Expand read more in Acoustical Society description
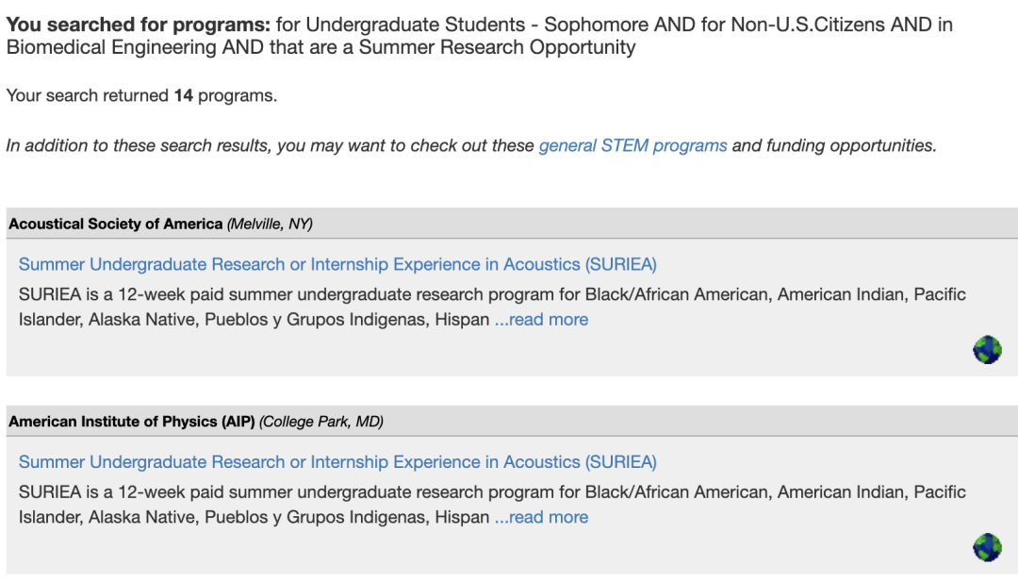Image resolution: width=1018 pixels, height=583 pixels. (x=541, y=319)
